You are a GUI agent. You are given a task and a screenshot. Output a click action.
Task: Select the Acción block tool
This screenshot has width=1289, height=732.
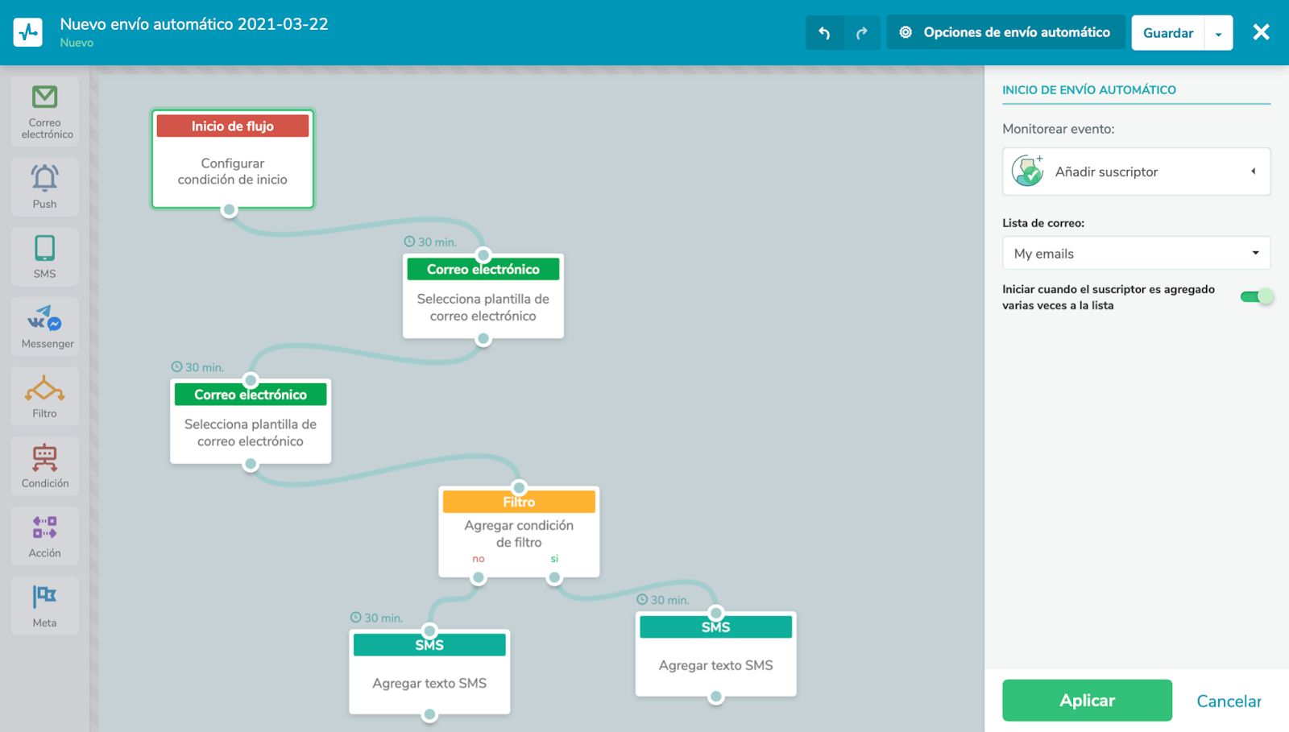point(44,535)
